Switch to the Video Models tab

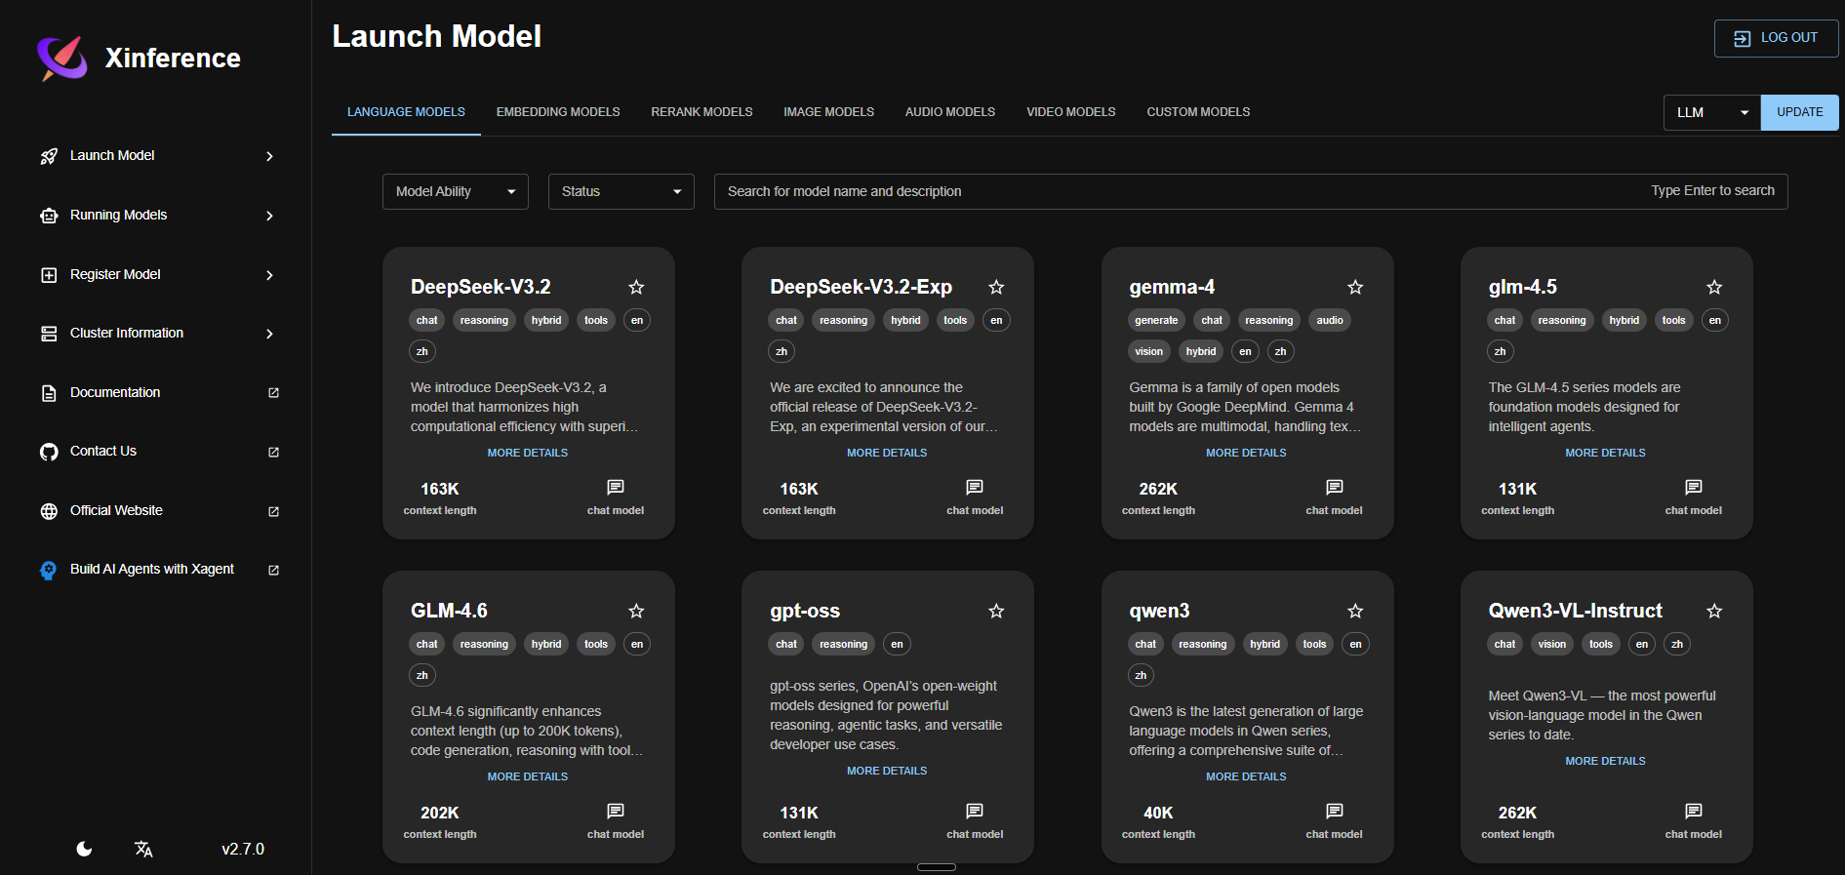point(1071,112)
